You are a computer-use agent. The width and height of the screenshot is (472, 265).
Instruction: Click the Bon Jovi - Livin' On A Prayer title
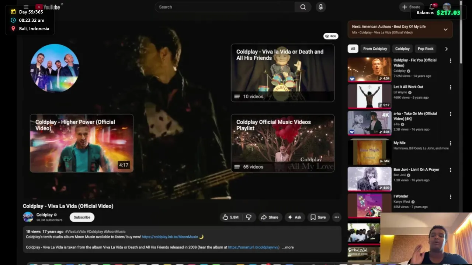point(416,170)
